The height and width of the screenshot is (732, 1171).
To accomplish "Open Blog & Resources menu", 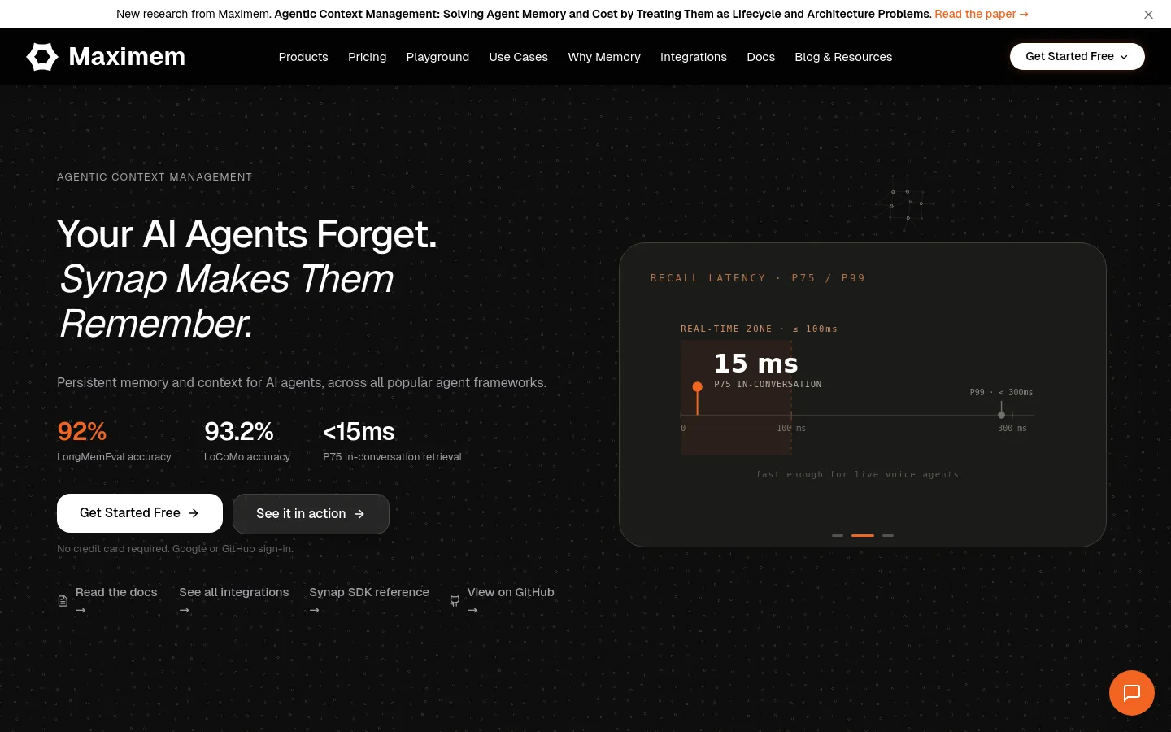I will pyautogui.click(x=843, y=57).
